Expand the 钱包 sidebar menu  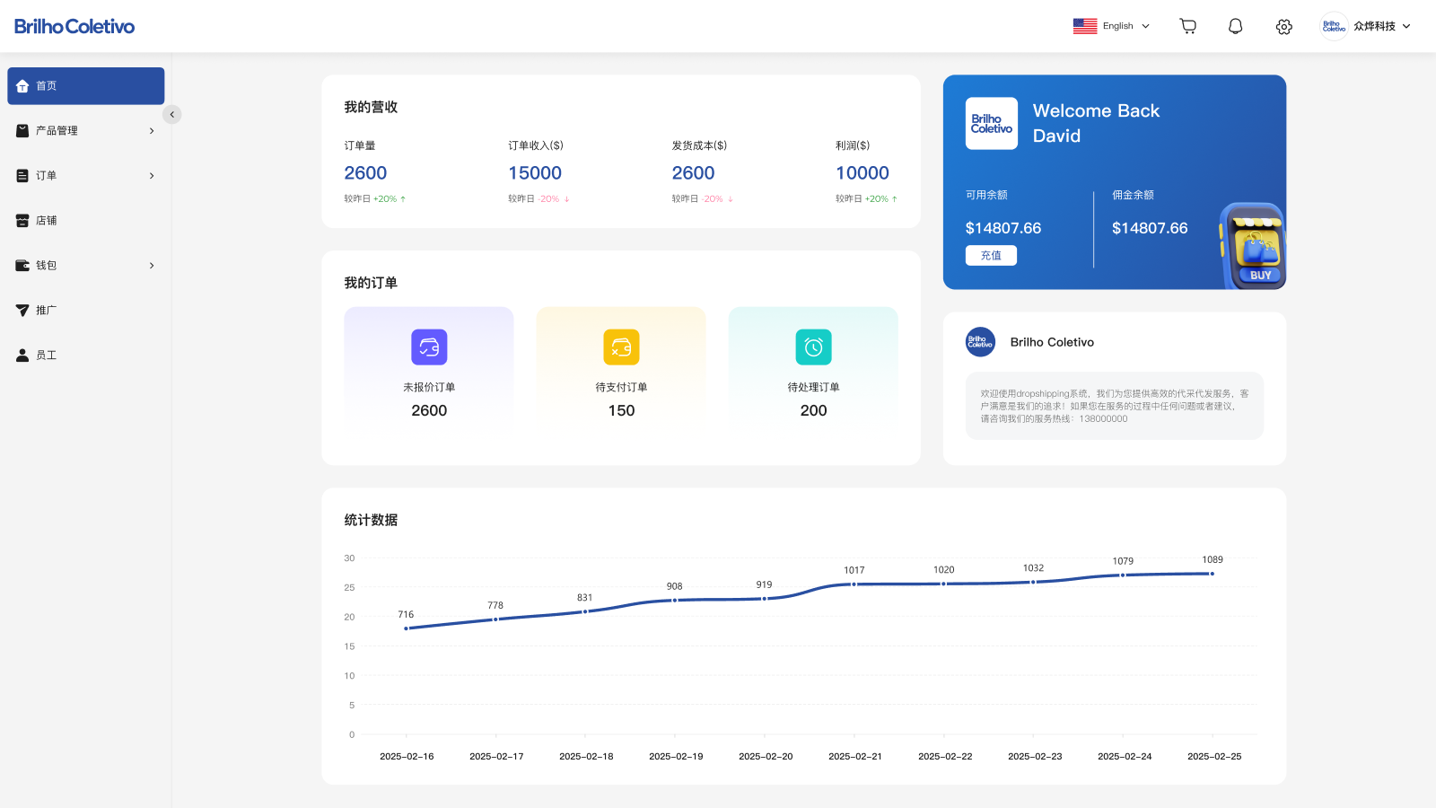pyautogui.click(x=151, y=266)
